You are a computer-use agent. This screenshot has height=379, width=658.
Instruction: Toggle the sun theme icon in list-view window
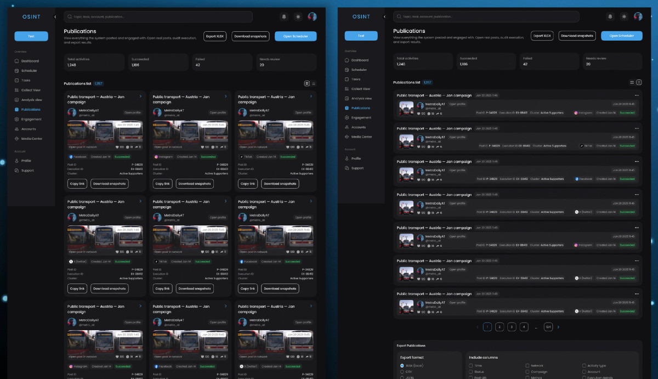click(624, 16)
